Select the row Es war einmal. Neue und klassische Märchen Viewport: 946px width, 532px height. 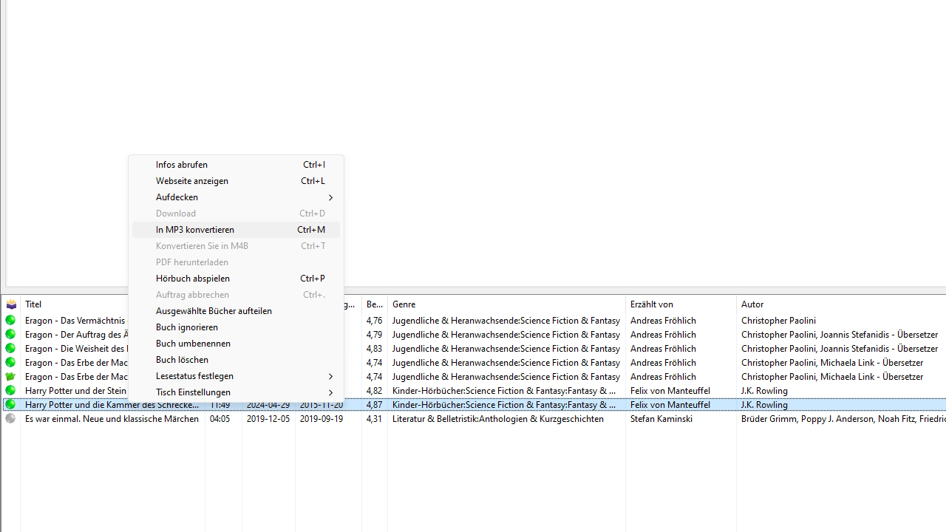(x=111, y=418)
